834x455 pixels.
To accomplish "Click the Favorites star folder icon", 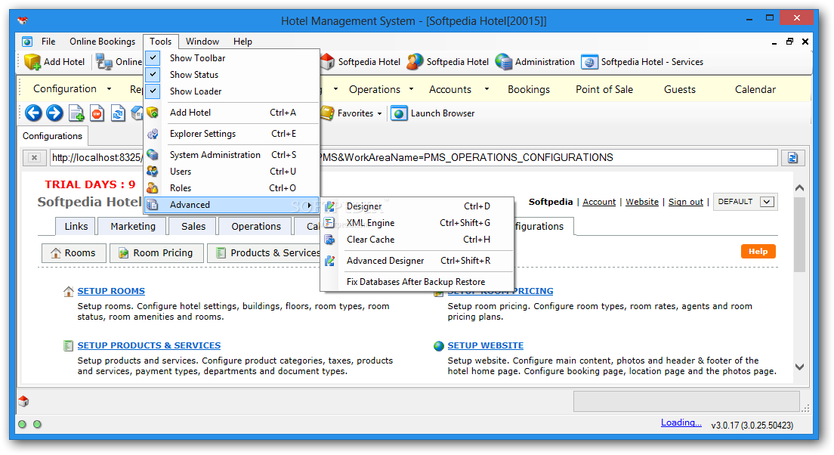I will [327, 113].
